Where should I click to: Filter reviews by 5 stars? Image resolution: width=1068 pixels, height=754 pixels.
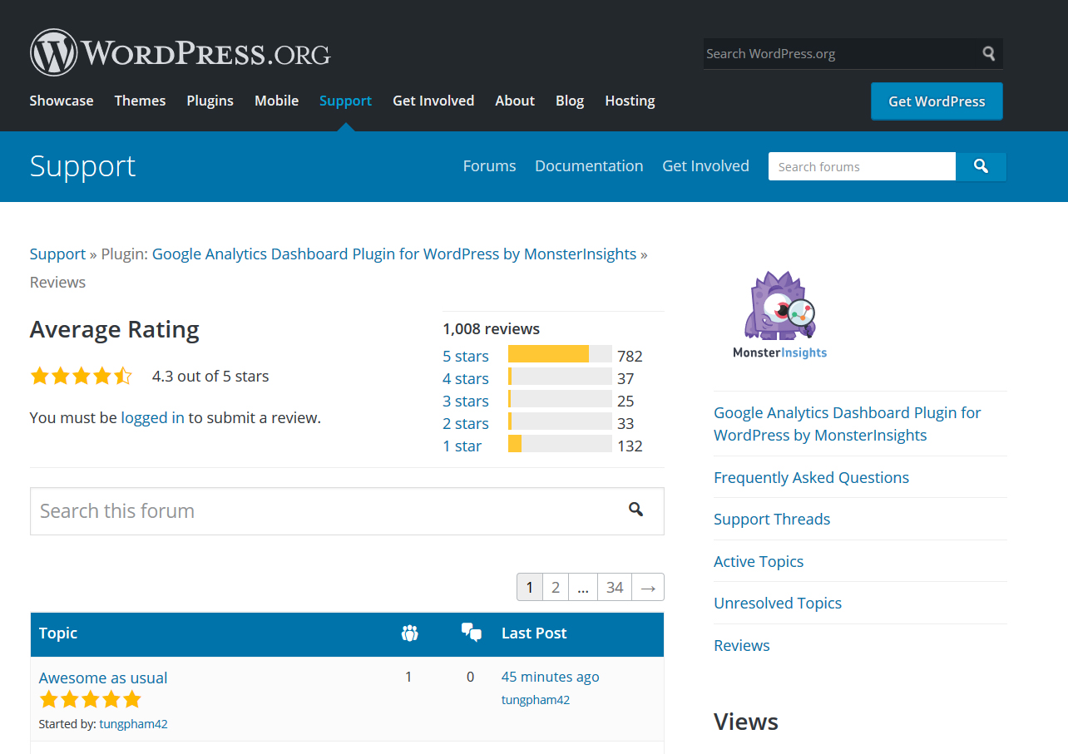click(x=465, y=356)
